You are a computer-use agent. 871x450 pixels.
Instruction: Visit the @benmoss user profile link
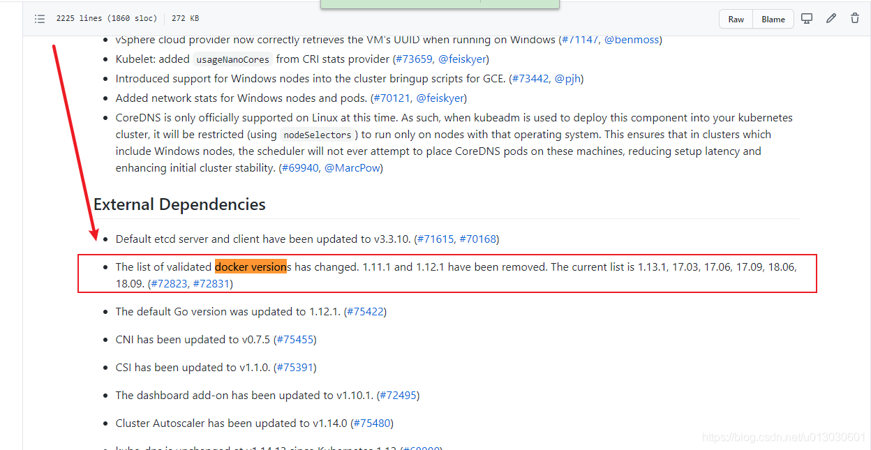coord(632,40)
